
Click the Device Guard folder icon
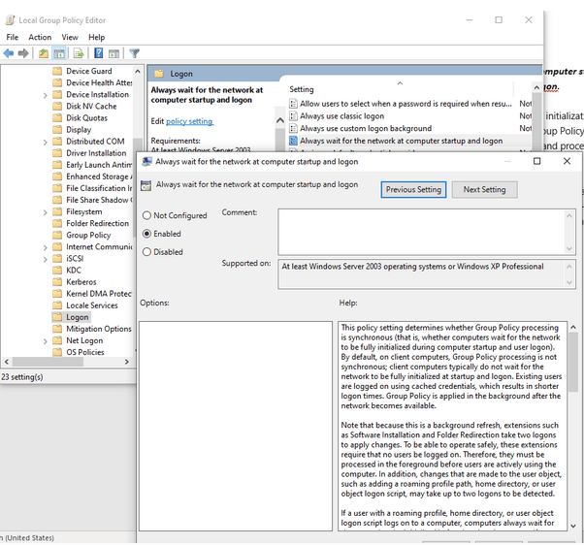pyautogui.click(x=57, y=71)
